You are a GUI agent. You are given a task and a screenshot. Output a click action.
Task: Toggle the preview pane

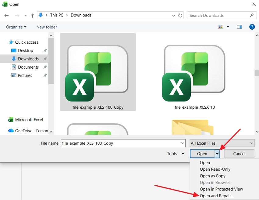point(239,27)
